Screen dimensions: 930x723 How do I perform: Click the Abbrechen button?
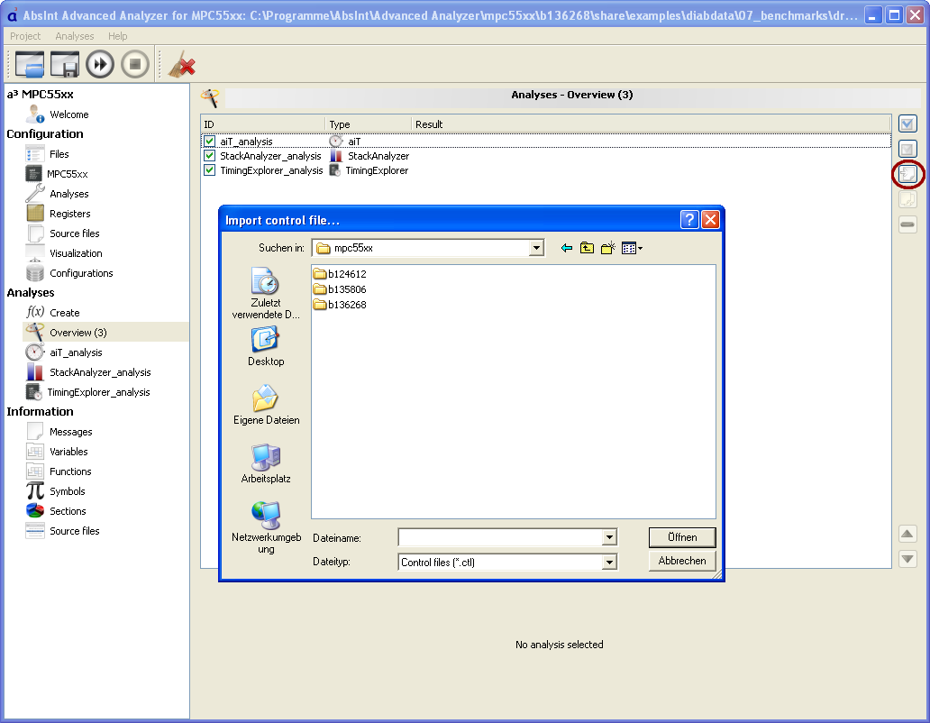point(682,561)
